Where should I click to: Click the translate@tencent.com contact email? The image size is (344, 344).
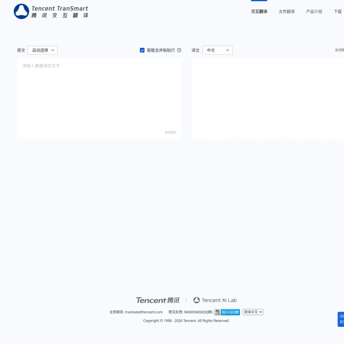144,312
